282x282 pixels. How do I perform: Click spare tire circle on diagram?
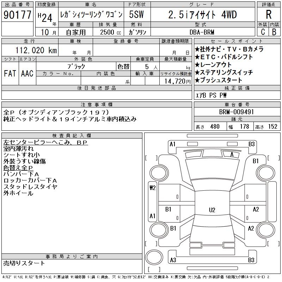154,257
